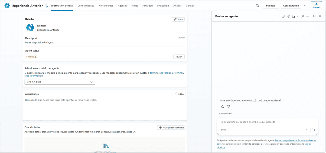Open the Ver los términos link
The height and width of the screenshot is (153, 326).
click(x=308, y=144)
